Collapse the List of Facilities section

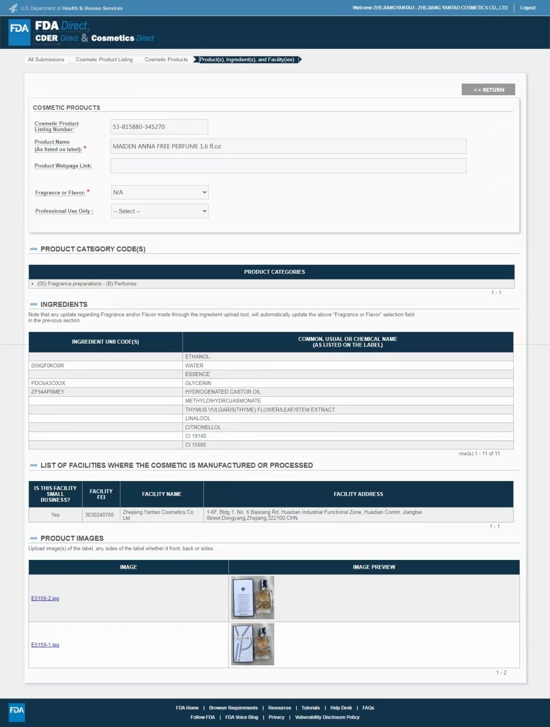[34, 466]
